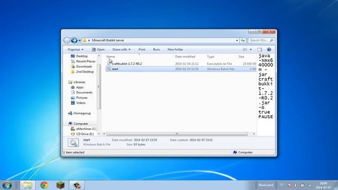This screenshot has height=190, width=338.
Task: Open the Windows Start menu orb
Action: click(7, 185)
